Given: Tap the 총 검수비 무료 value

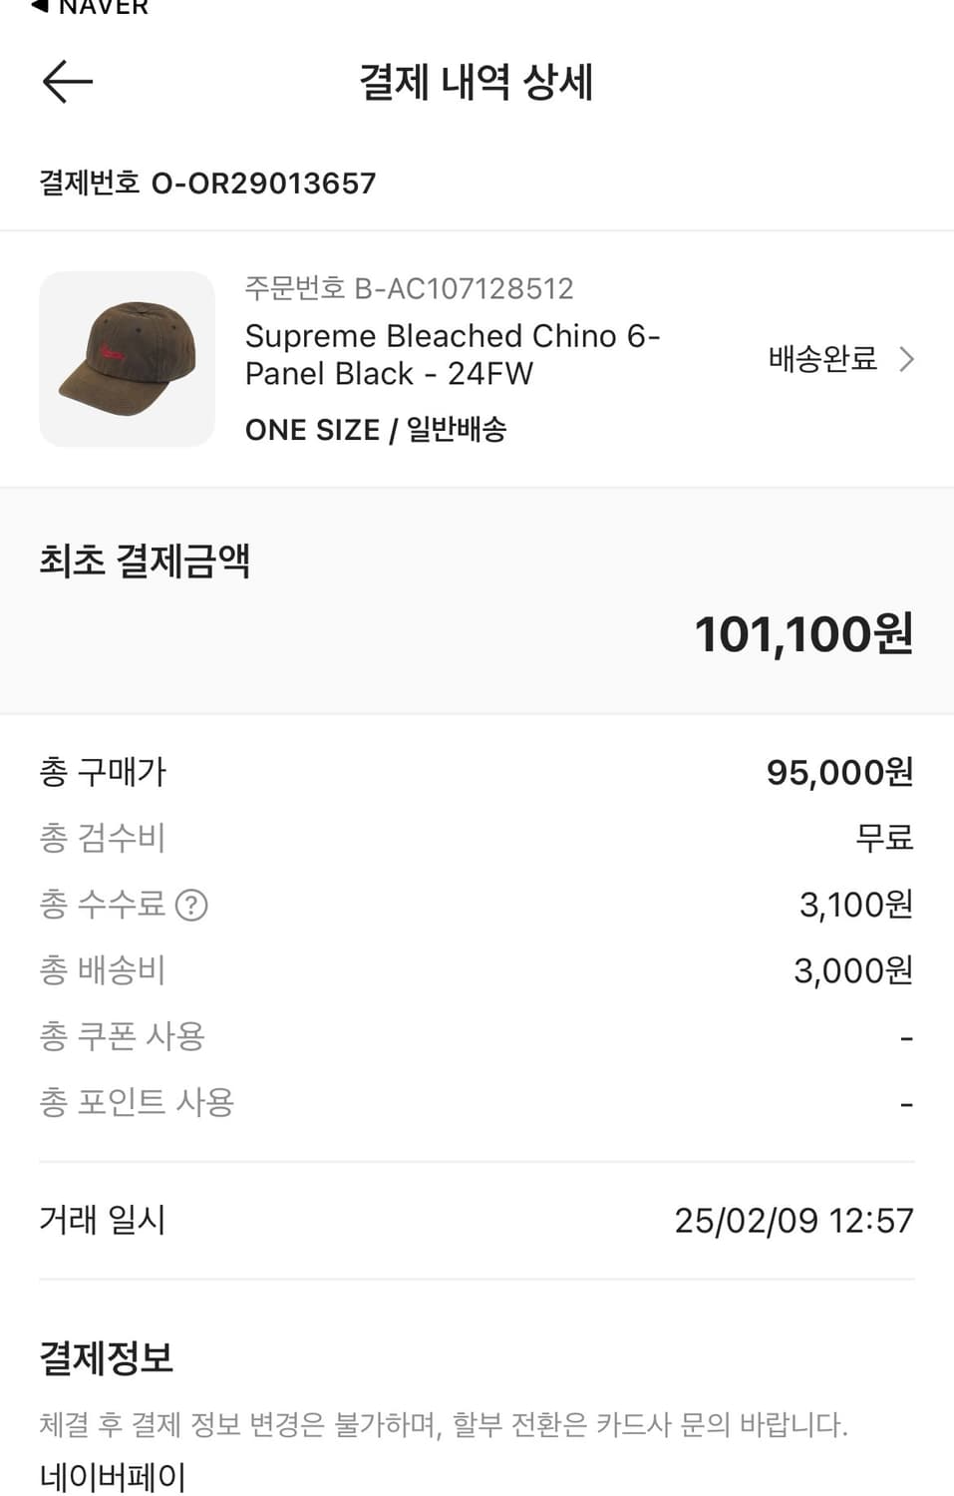Looking at the screenshot, I should tap(884, 838).
